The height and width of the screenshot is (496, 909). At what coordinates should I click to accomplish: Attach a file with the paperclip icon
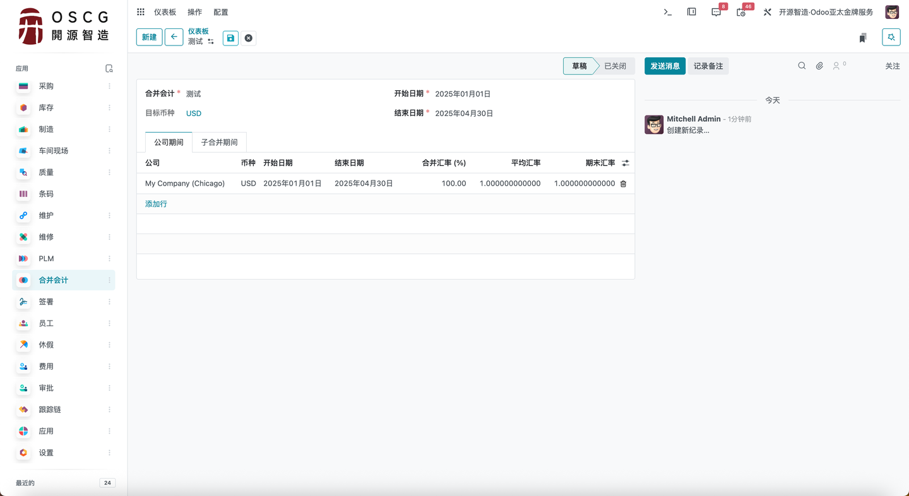pyautogui.click(x=819, y=66)
